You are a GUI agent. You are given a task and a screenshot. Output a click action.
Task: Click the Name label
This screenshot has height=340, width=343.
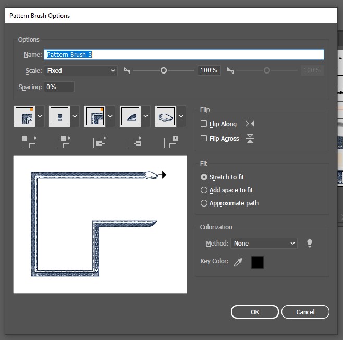pyautogui.click(x=33, y=55)
